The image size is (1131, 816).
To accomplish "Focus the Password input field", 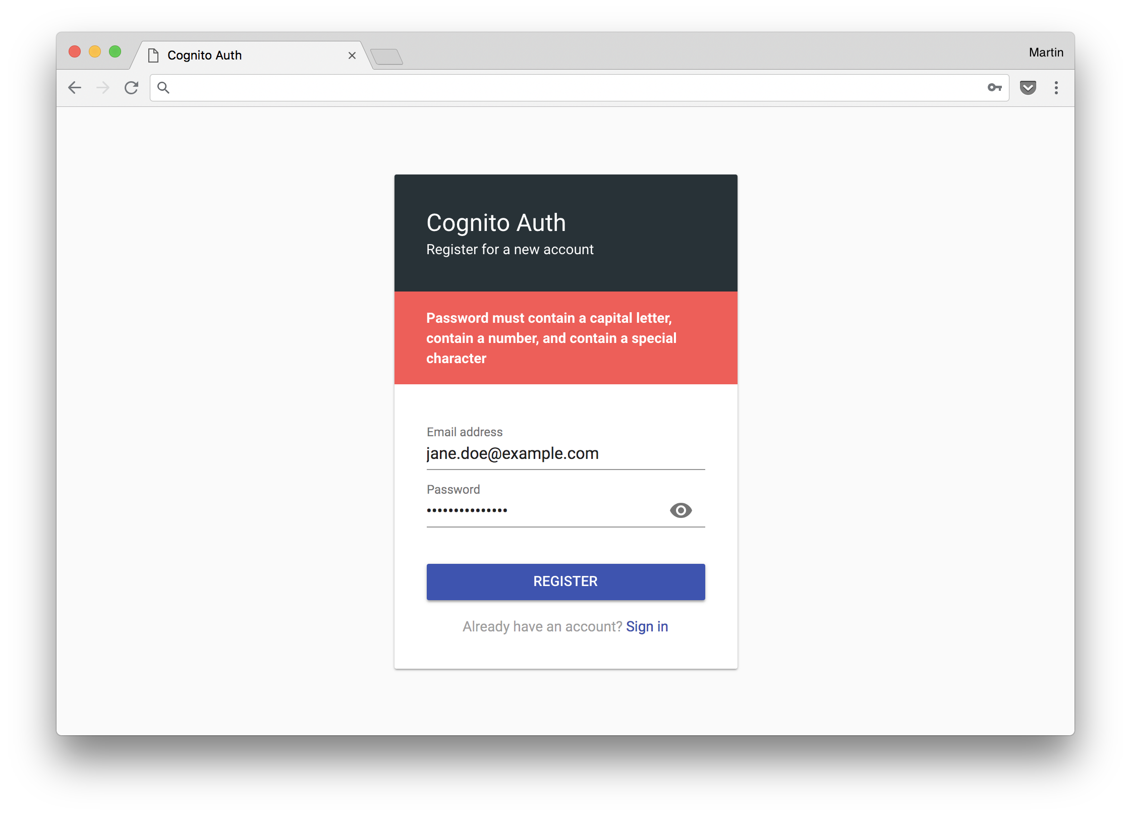I will (540, 510).
